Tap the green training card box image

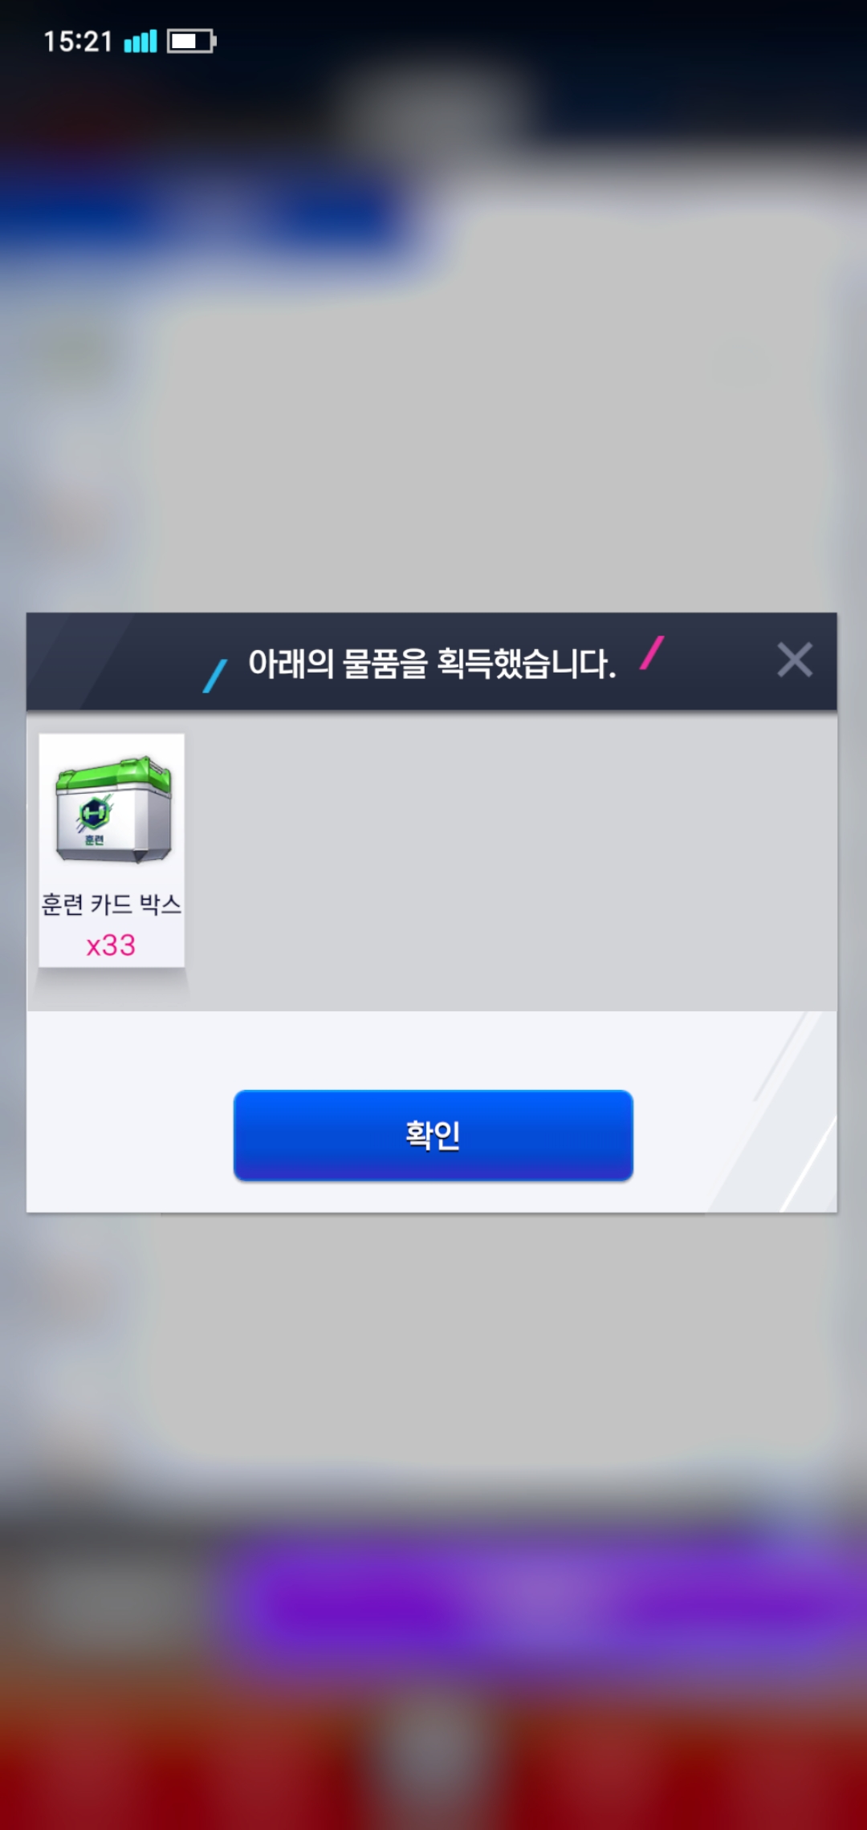[113, 809]
